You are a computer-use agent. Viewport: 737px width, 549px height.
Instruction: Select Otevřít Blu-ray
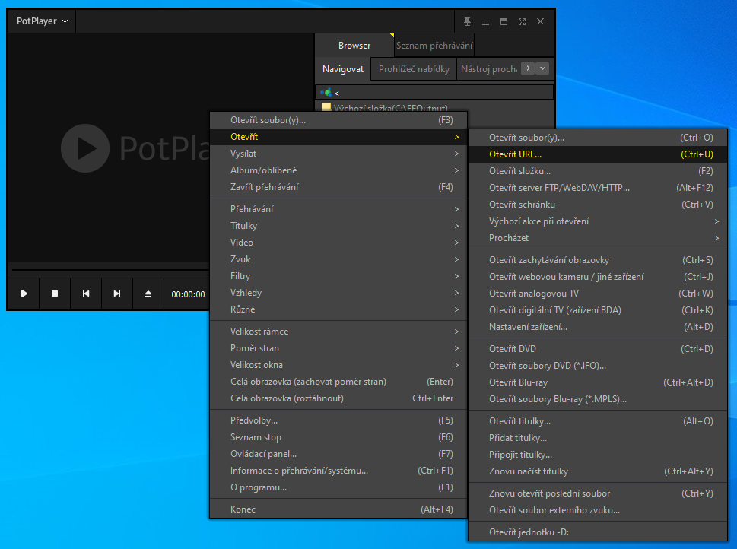point(598,382)
